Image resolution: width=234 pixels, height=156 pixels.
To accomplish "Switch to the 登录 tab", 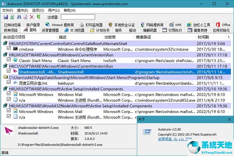I will [x=30, y=30].
